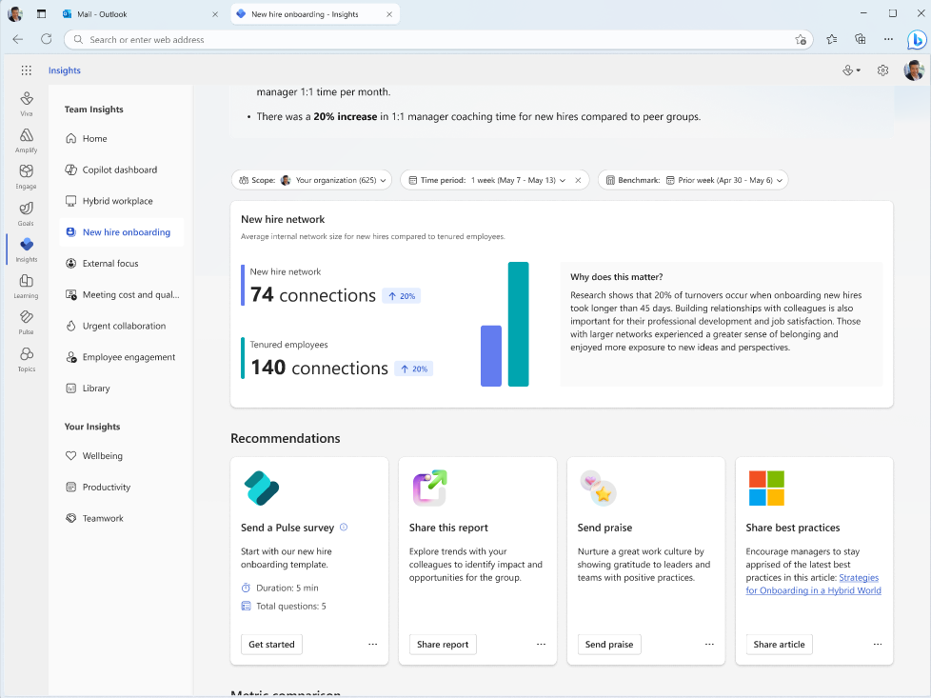Expand the Time period filter dropdown
The image size is (931, 698).
[x=563, y=180]
